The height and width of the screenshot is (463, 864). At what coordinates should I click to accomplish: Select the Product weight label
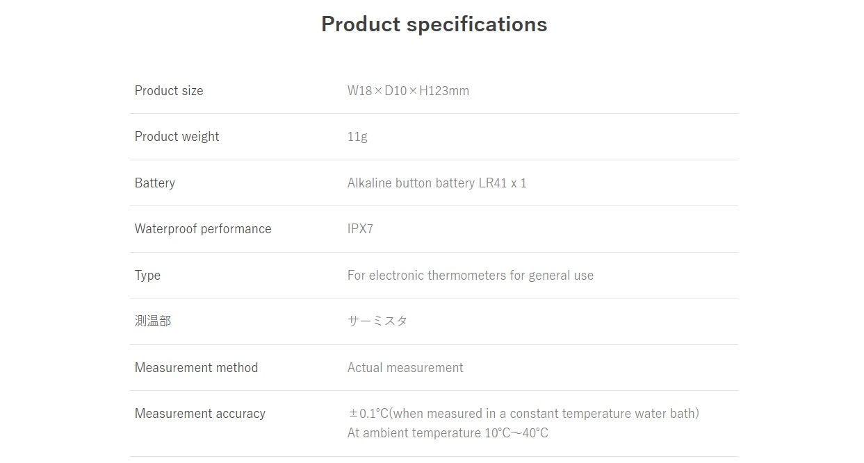(x=177, y=137)
